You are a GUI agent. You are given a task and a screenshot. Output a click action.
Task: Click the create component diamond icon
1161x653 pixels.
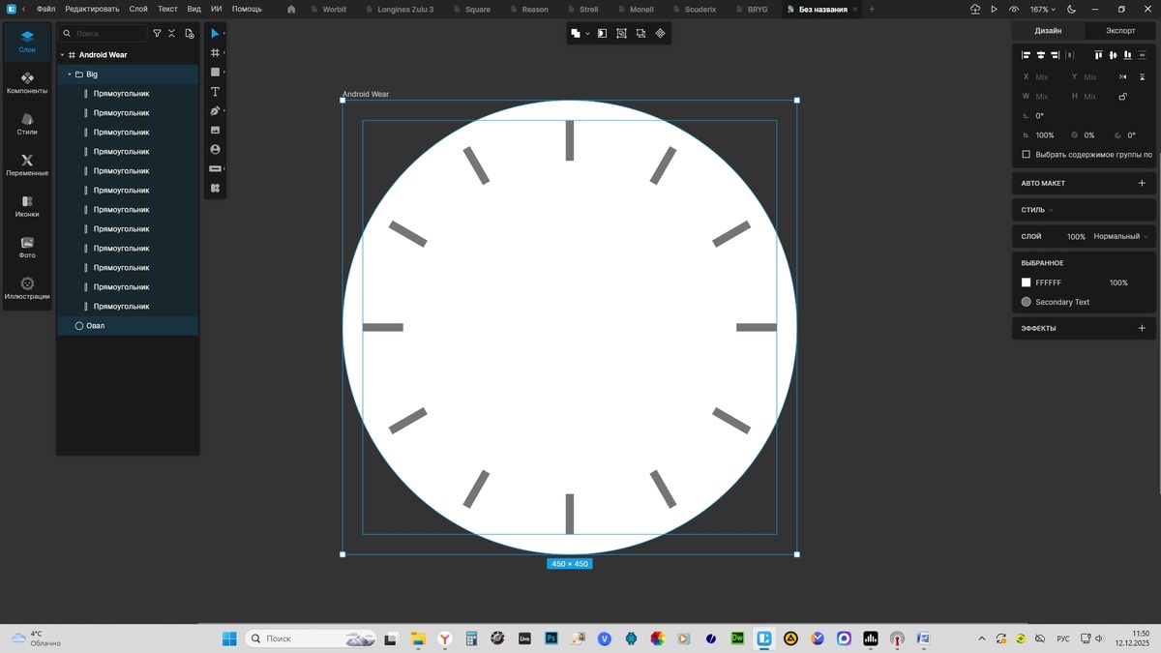coord(661,33)
